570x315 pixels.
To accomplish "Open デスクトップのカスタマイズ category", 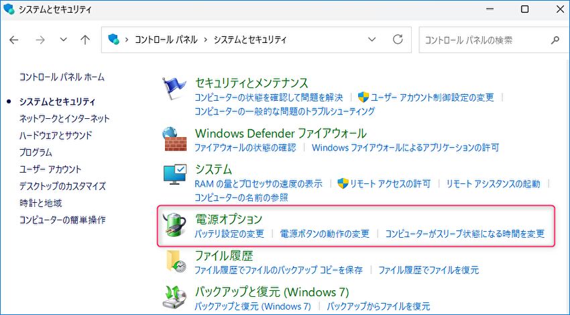I will pyautogui.click(x=62, y=186).
